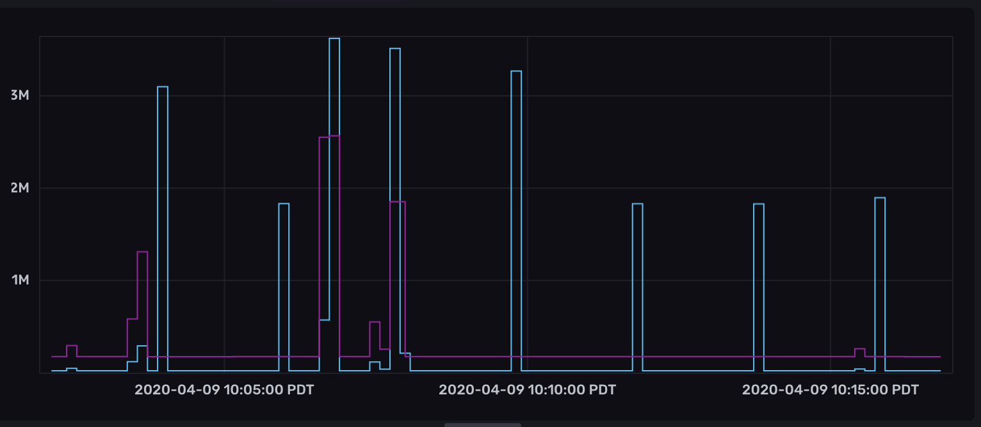Click the blue spike right after 10:05:00
This screenshot has height=427, width=981.
(284, 204)
